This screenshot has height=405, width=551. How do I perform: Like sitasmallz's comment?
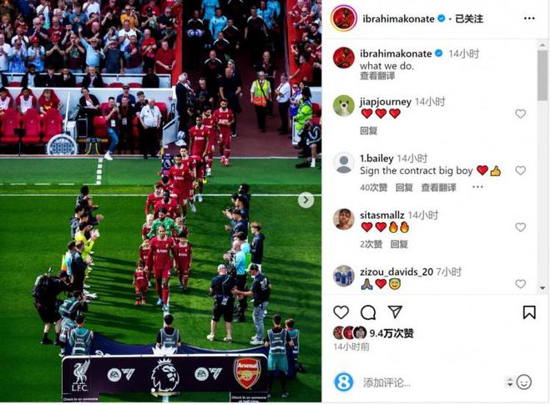tap(520, 227)
